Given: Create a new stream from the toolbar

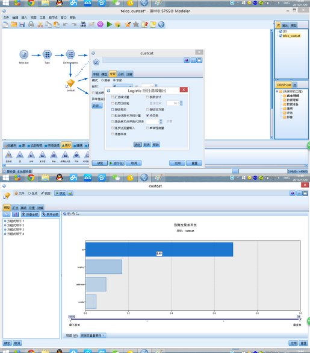Looking at the screenshot, I should 5,25.
